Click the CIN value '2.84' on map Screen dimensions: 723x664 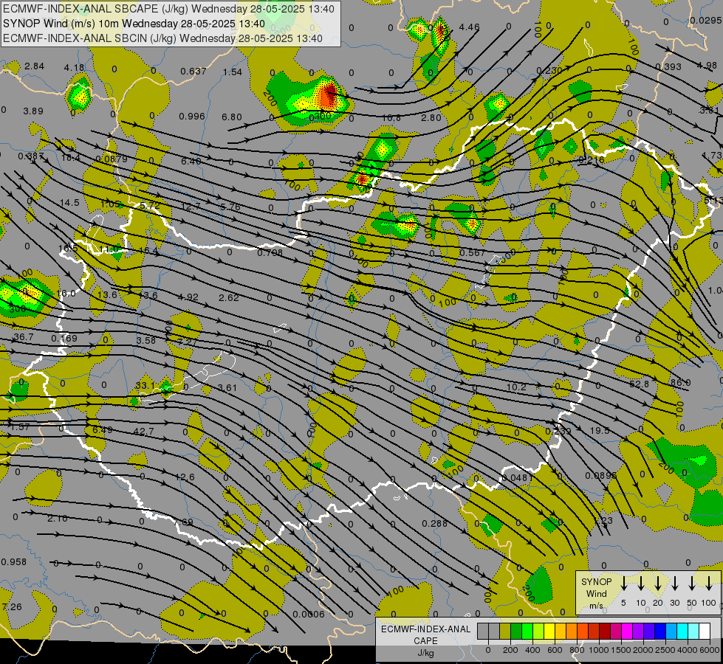point(34,66)
